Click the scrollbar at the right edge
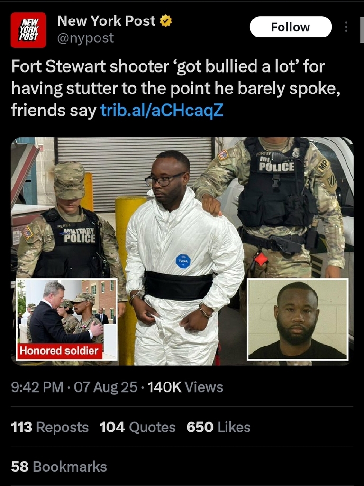The width and height of the screenshot is (364, 486). [362, 29]
